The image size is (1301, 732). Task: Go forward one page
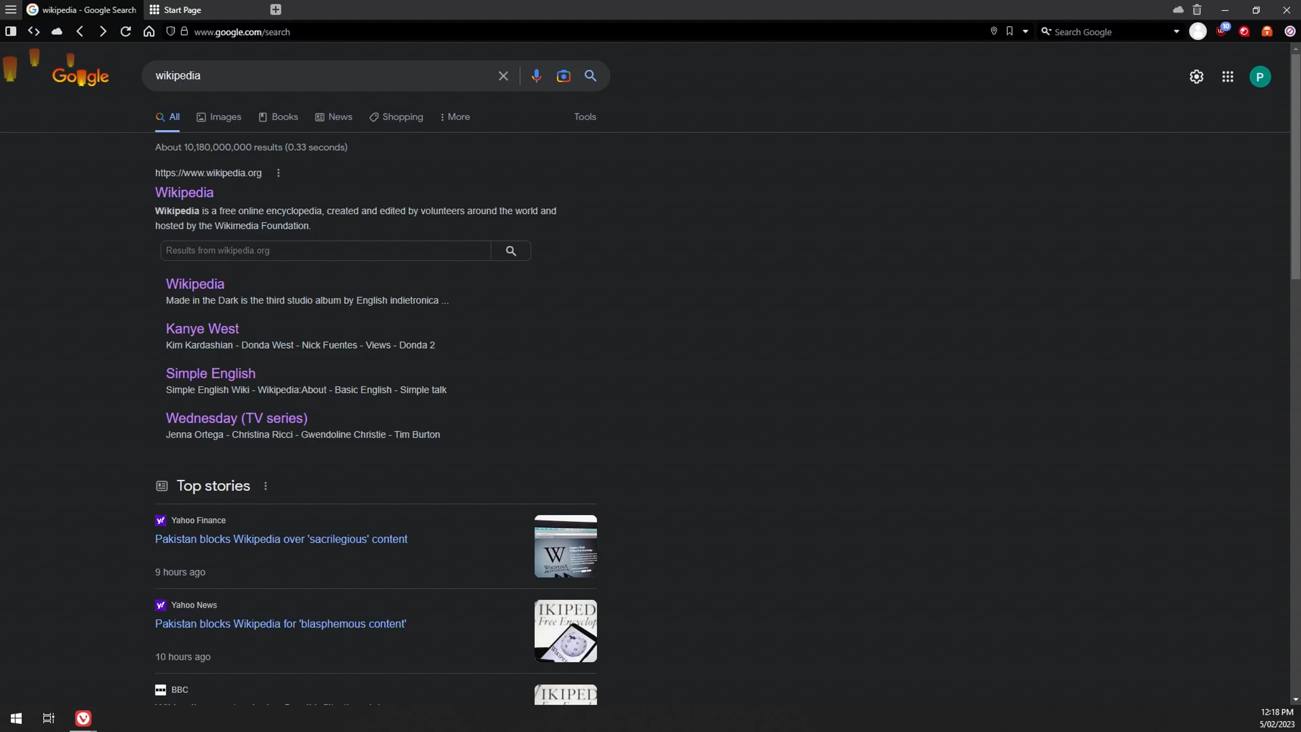pos(102,31)
